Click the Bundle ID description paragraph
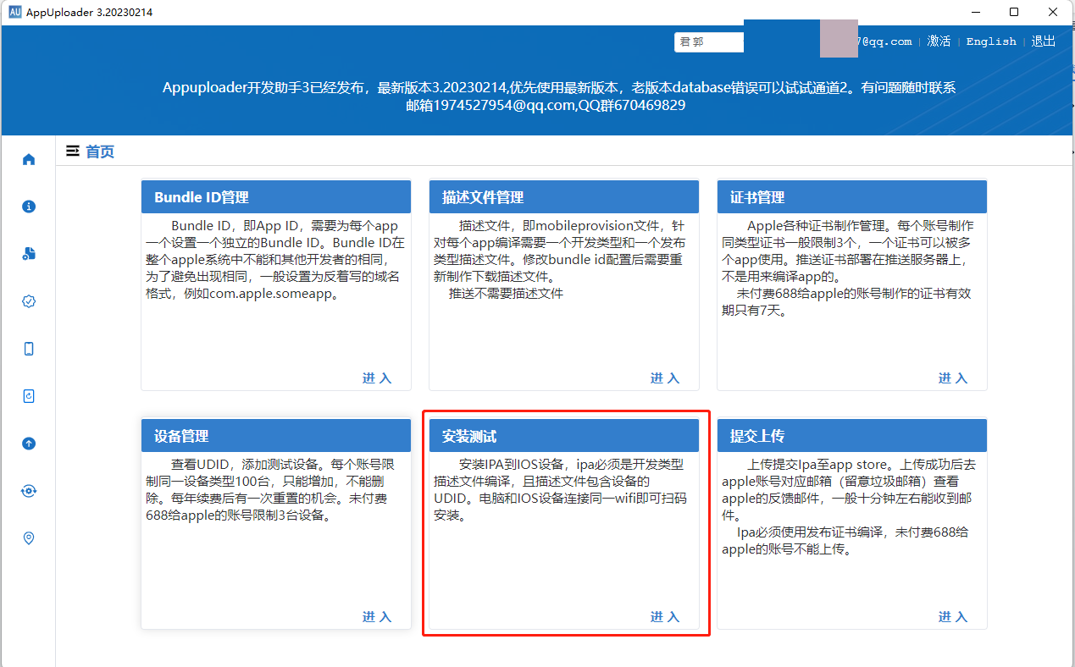 [276, 260]
